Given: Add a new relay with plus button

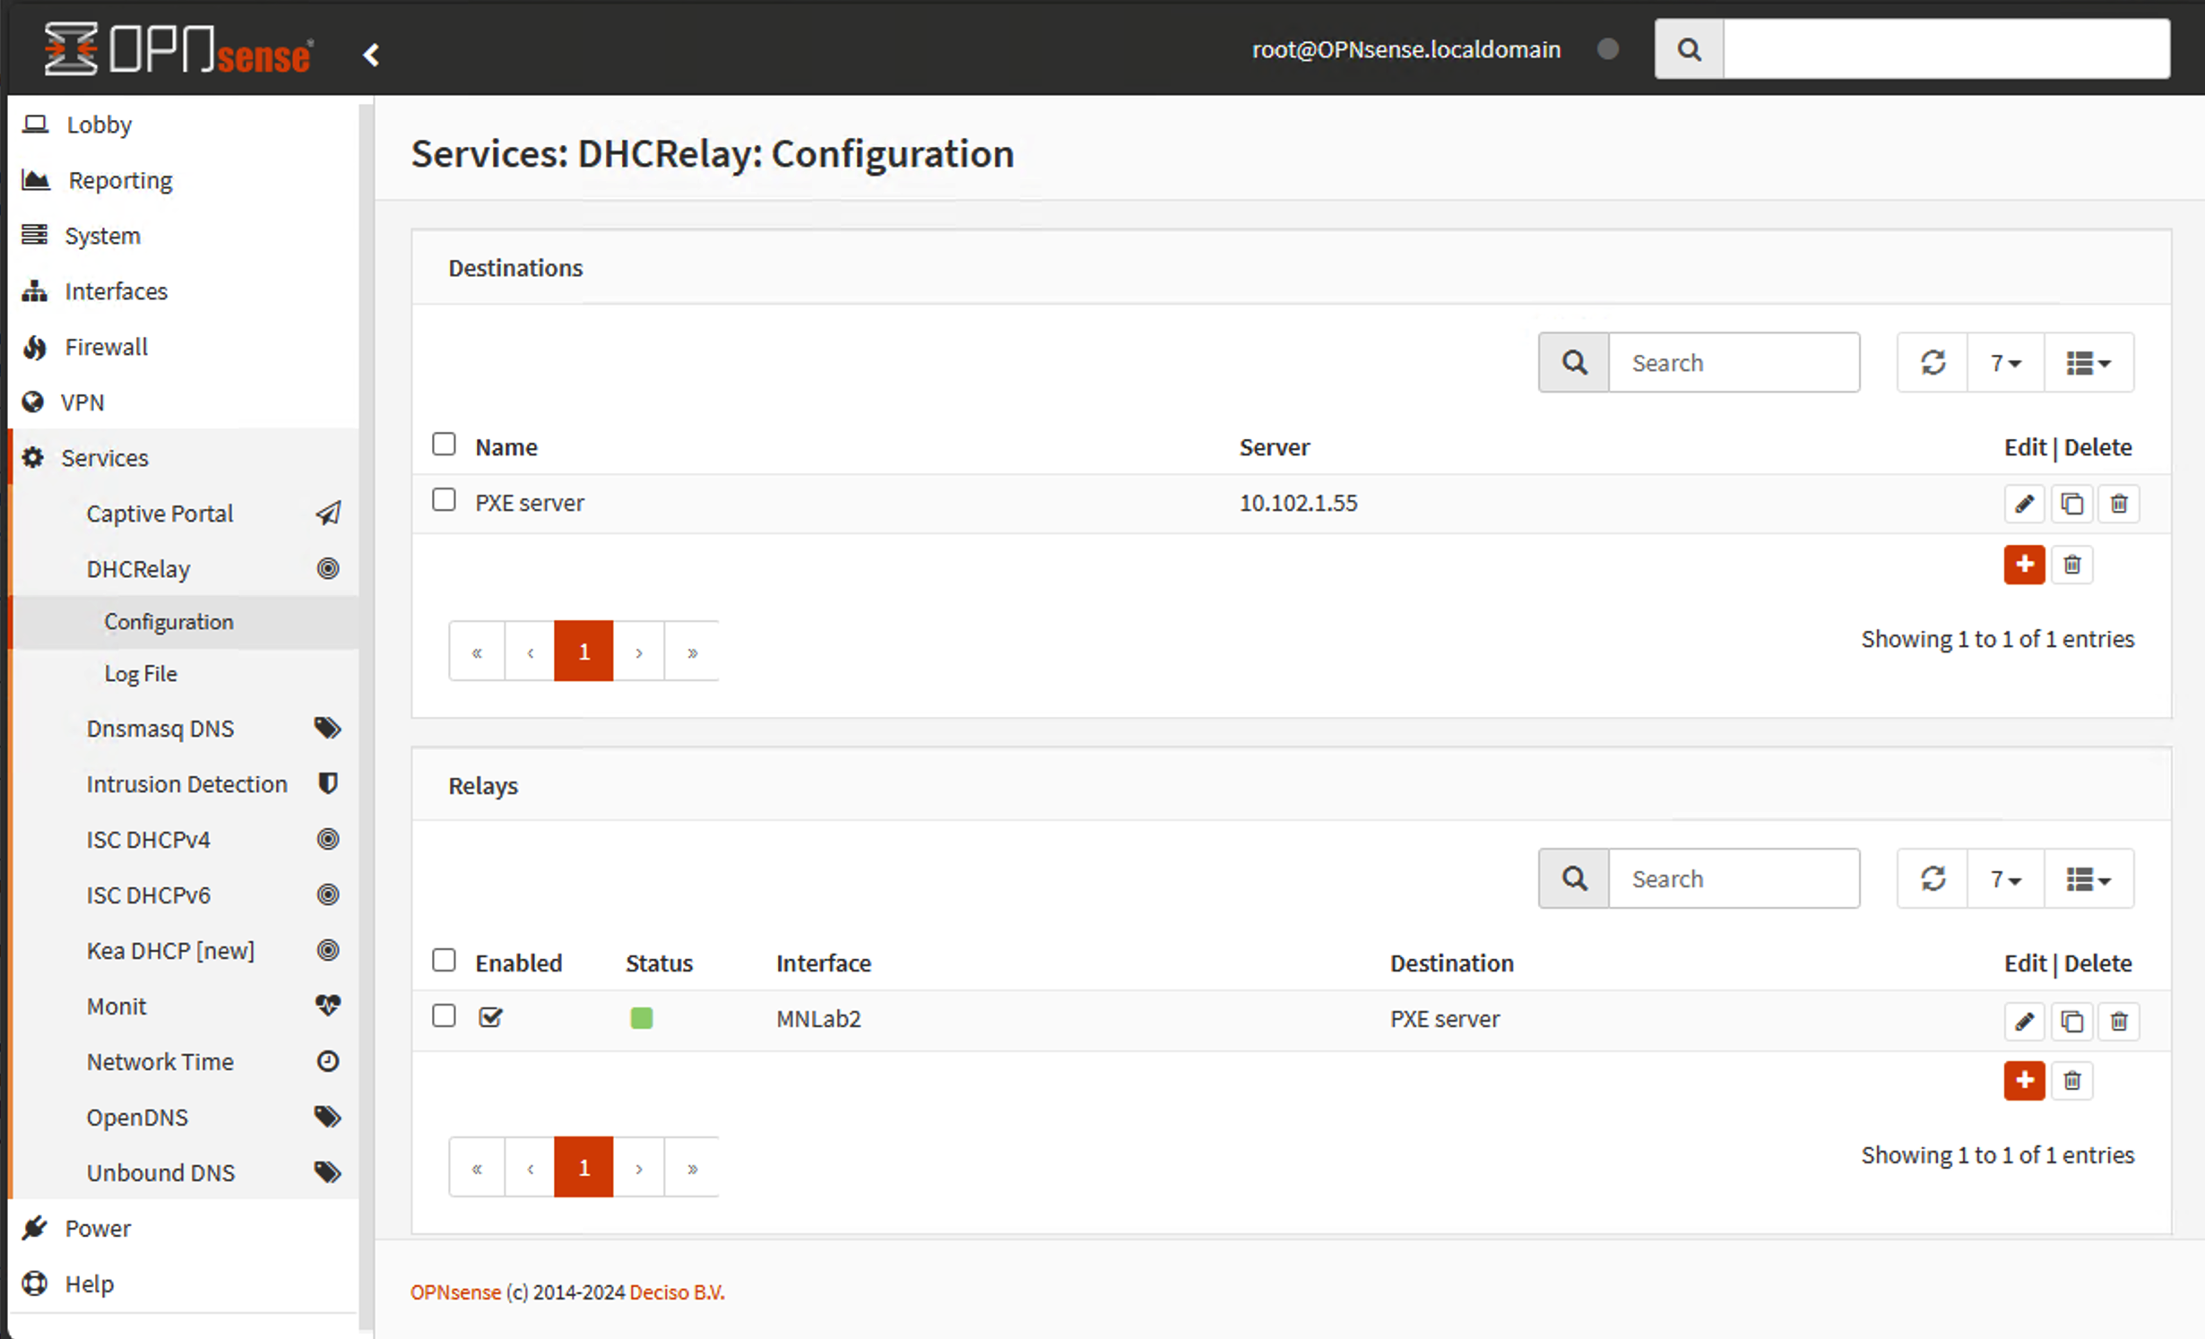Looking at the screenshot, I should coord(2023,1081).
